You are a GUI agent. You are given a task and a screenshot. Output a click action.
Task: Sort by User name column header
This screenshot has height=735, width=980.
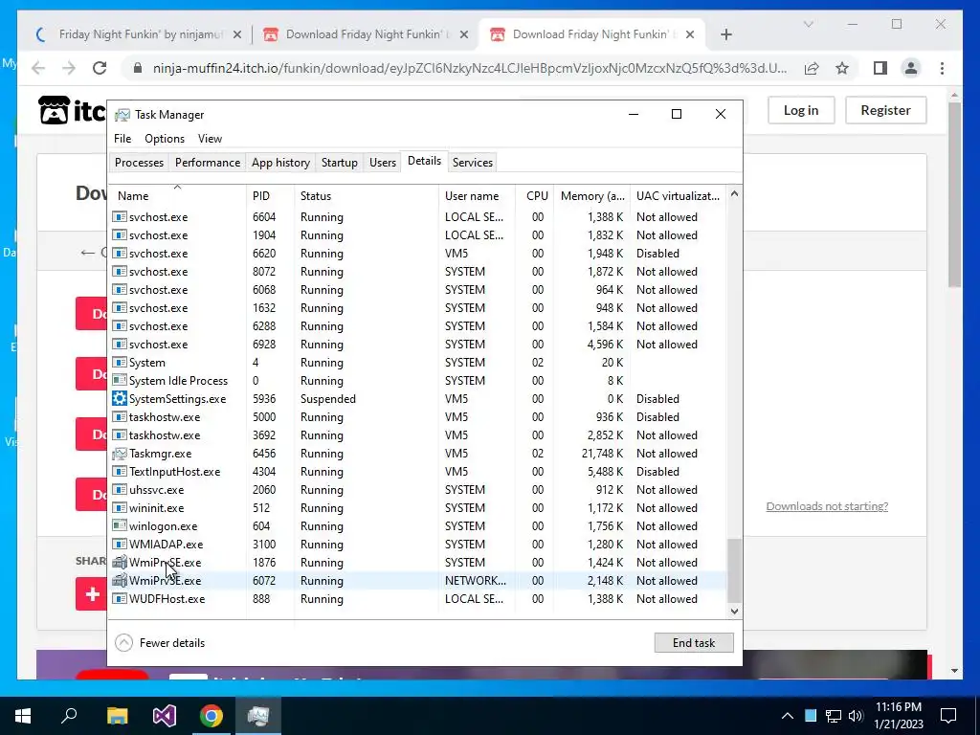[x=477, y=195]
